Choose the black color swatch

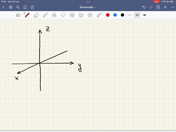coord(122,15)
